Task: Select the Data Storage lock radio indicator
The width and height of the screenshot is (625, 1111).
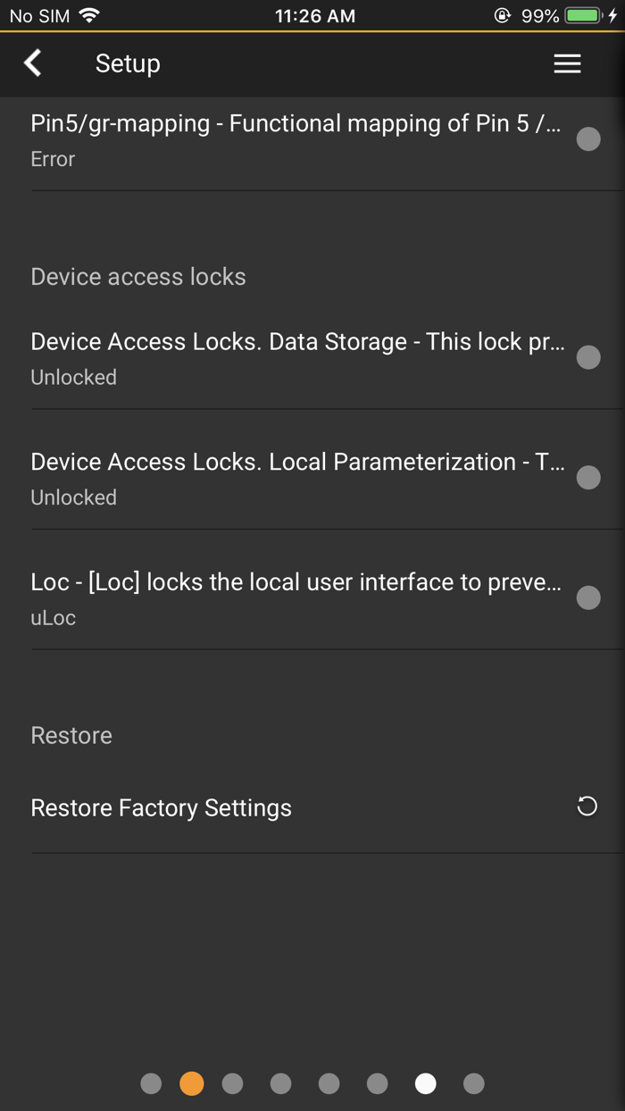Action: 587,357
